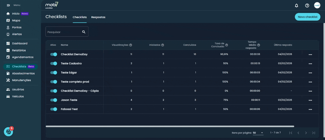Image resolution: width=325 pixels, height=140 pixels.
Task: Open items per page dropdown
Action: point(258,133)
